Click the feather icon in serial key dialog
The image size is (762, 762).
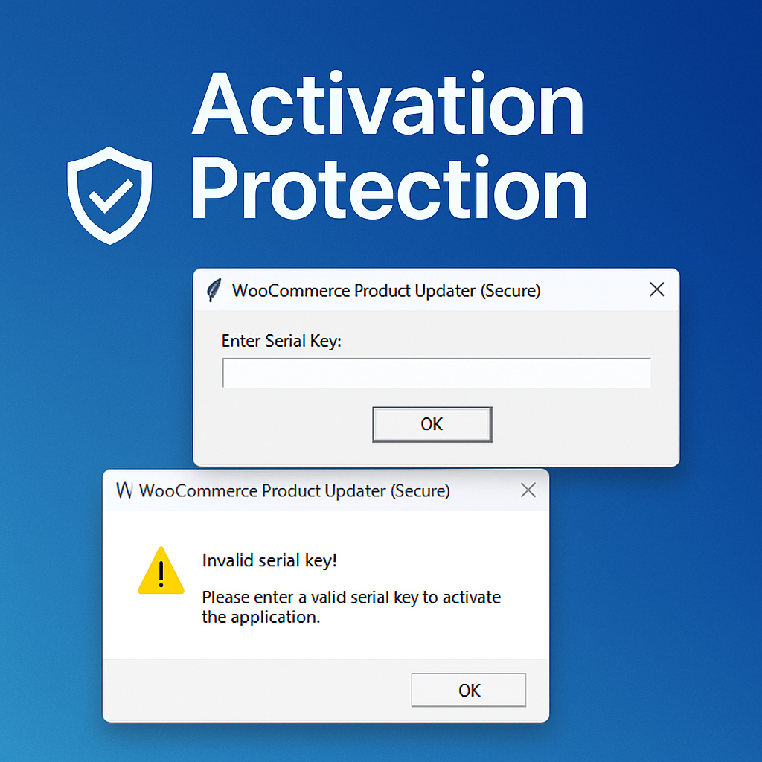click(x=214, y=290)
